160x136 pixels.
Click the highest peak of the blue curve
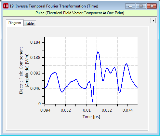click(x=98, y=52)
